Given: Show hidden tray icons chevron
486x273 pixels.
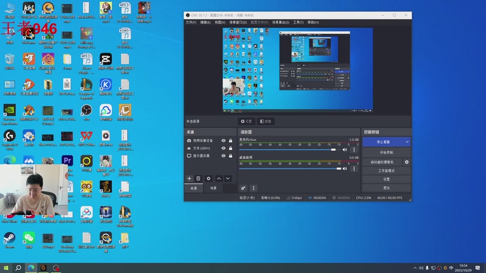Looking at the screenshot, I should pos(415,268).
